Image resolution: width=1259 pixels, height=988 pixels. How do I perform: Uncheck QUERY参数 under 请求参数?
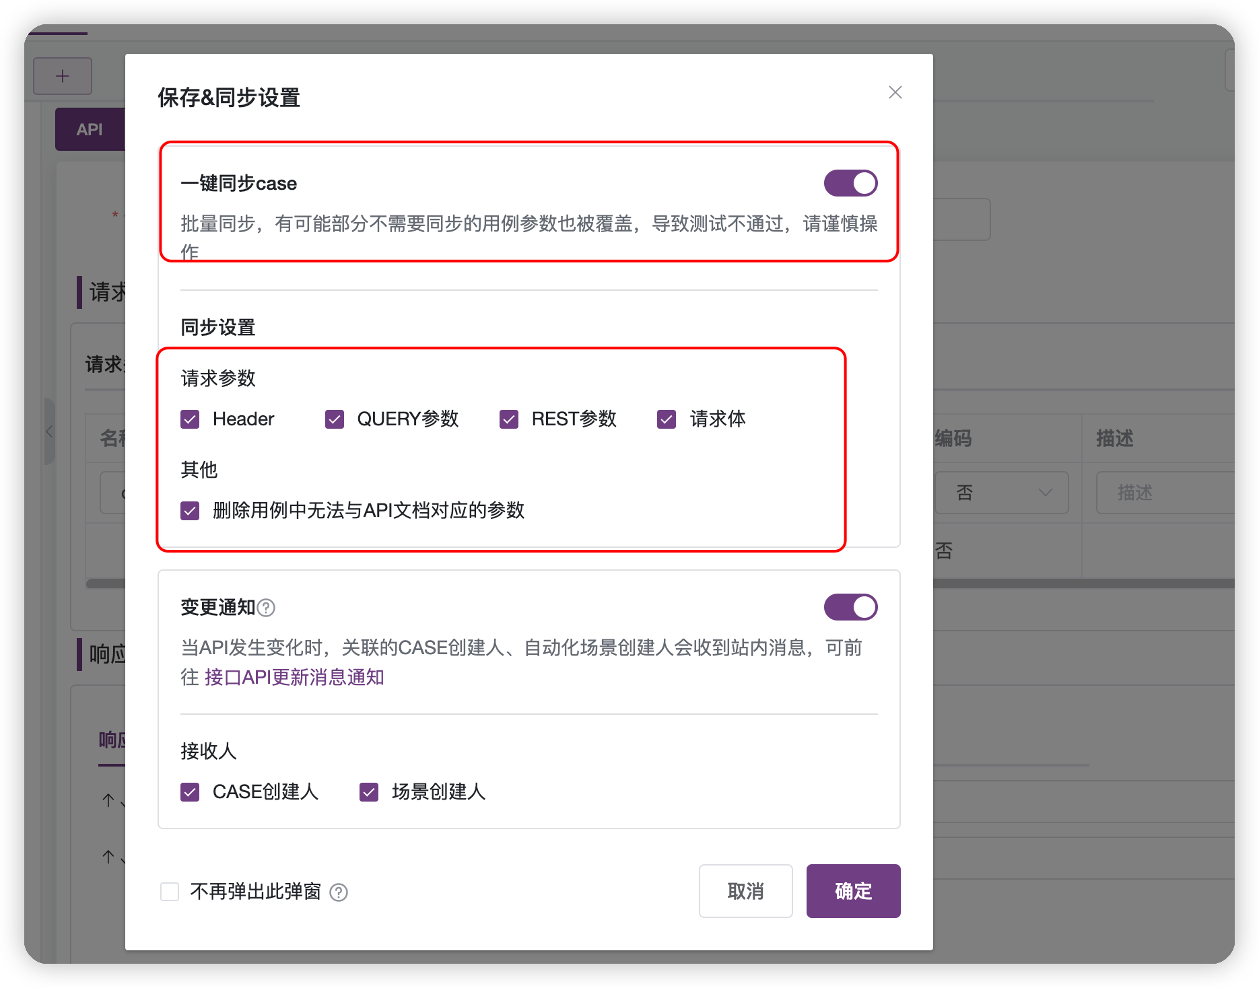point(334,419)
